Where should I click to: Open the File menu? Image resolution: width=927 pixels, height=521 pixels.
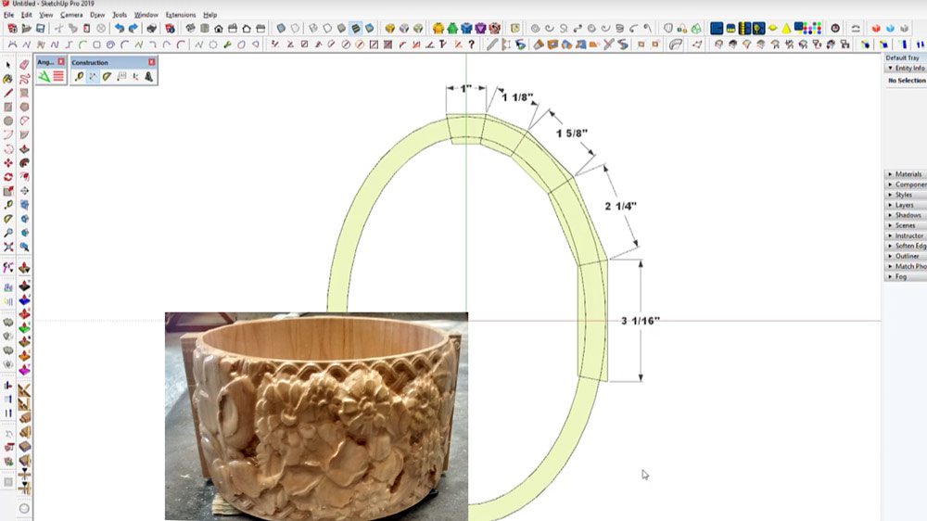pyautogui.click(x=8, y=15)
